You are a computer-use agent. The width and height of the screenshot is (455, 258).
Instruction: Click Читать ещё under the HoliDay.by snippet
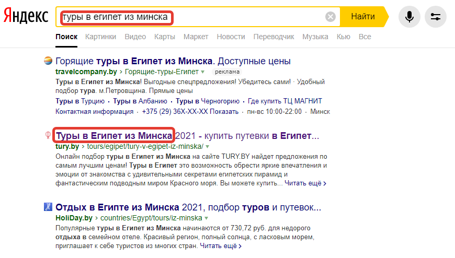pos(221,246)
